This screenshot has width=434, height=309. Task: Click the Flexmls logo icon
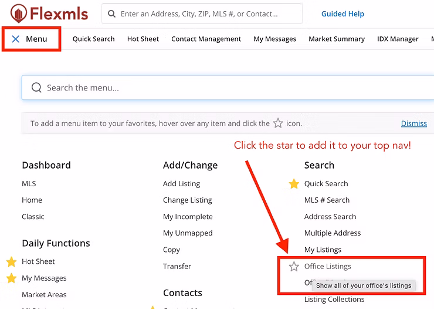click(18, 13)
